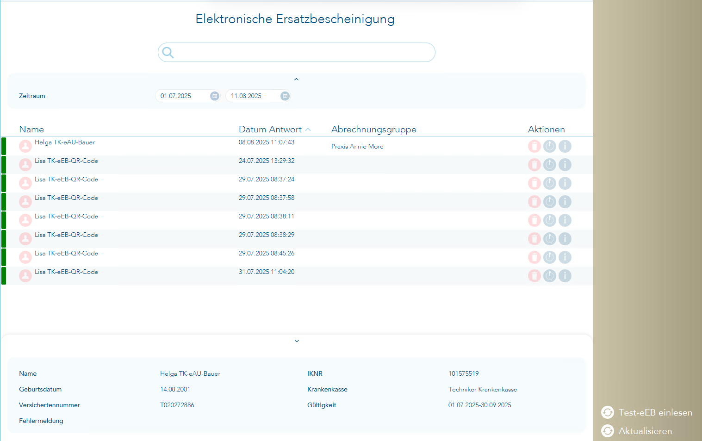Click the Abrechnungsgruppe column header
Image resolution: width=702 pixels, height=441 pixels.
tap(373, 130)
